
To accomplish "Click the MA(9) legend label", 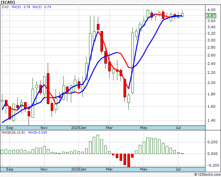I will pyautogui.click(x=16, y=7).
